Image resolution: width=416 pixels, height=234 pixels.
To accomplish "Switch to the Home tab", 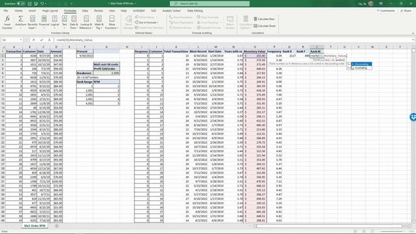I will pyautogui.click(x=19, y=10).
